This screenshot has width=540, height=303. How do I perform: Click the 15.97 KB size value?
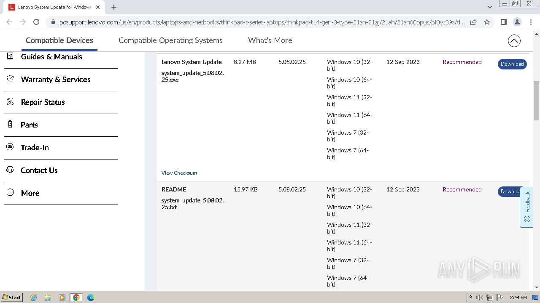tap(246, 189)
